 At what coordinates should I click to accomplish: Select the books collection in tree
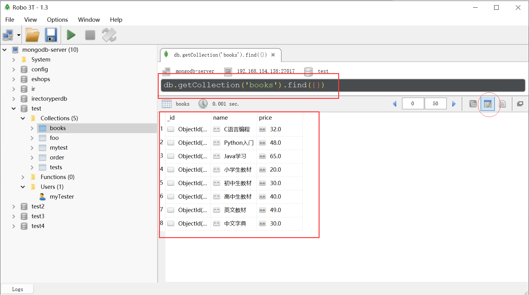tap(58, 128)
